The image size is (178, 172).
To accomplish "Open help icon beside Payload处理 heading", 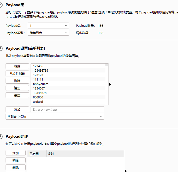I will (x=1, y=137).
